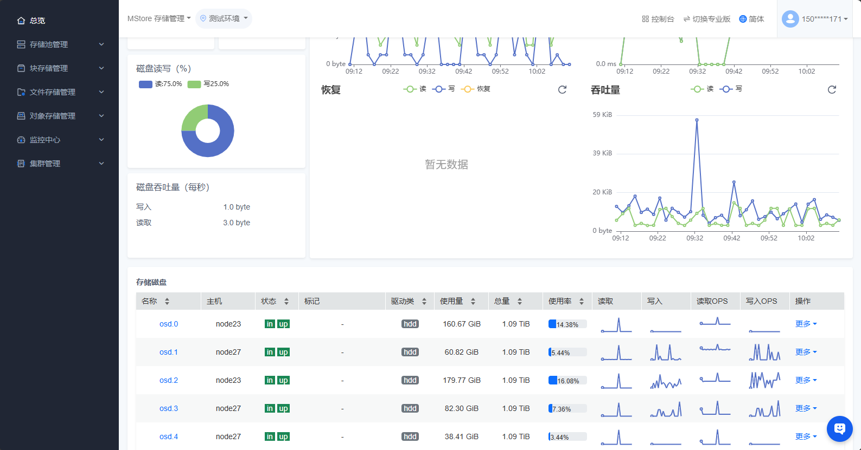This screenshot has width=861, height=450.
Task: Open the 测试环境 environment dropdown
Action: 224,18
